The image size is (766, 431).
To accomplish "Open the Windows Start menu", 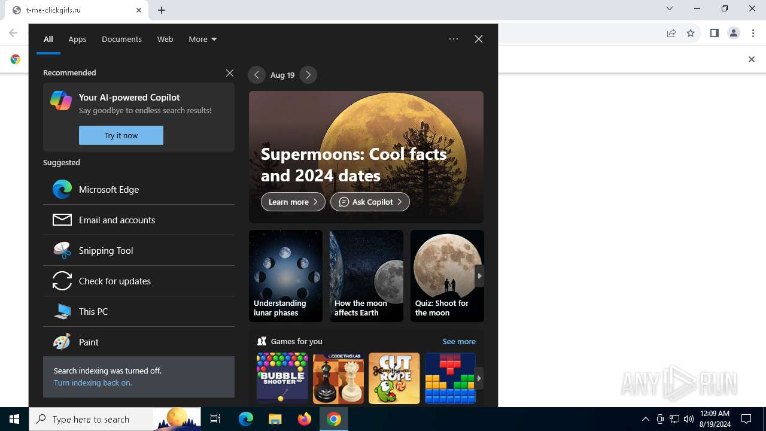I will (14, 419).
